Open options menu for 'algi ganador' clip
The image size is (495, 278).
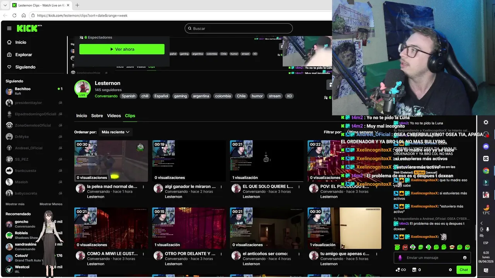[221, 187]
